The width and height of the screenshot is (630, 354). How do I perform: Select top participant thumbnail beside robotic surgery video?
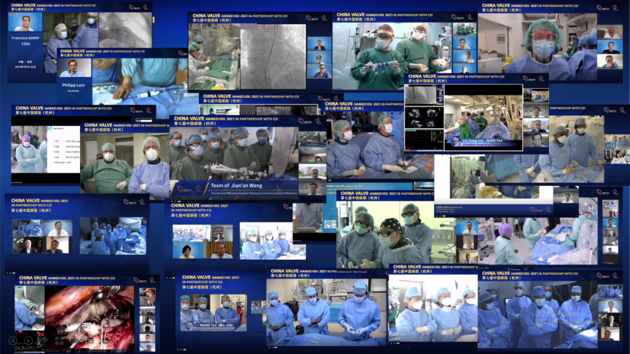147,292
